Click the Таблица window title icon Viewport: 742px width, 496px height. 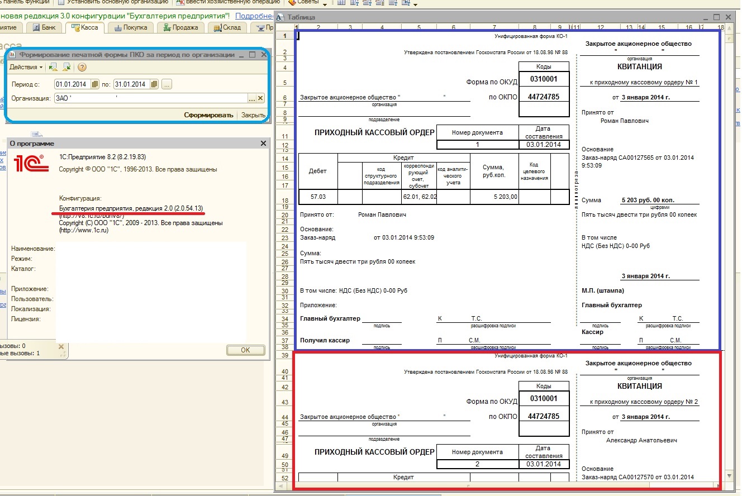pyautogui.click(x=281, y=17)
